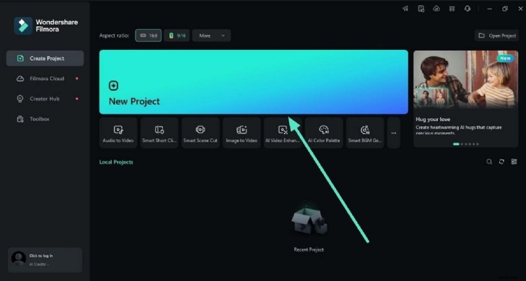This screenshot has width=526, height=281.
Task: Go to Creator Hub in the sidebar
Action: point(45,99)
